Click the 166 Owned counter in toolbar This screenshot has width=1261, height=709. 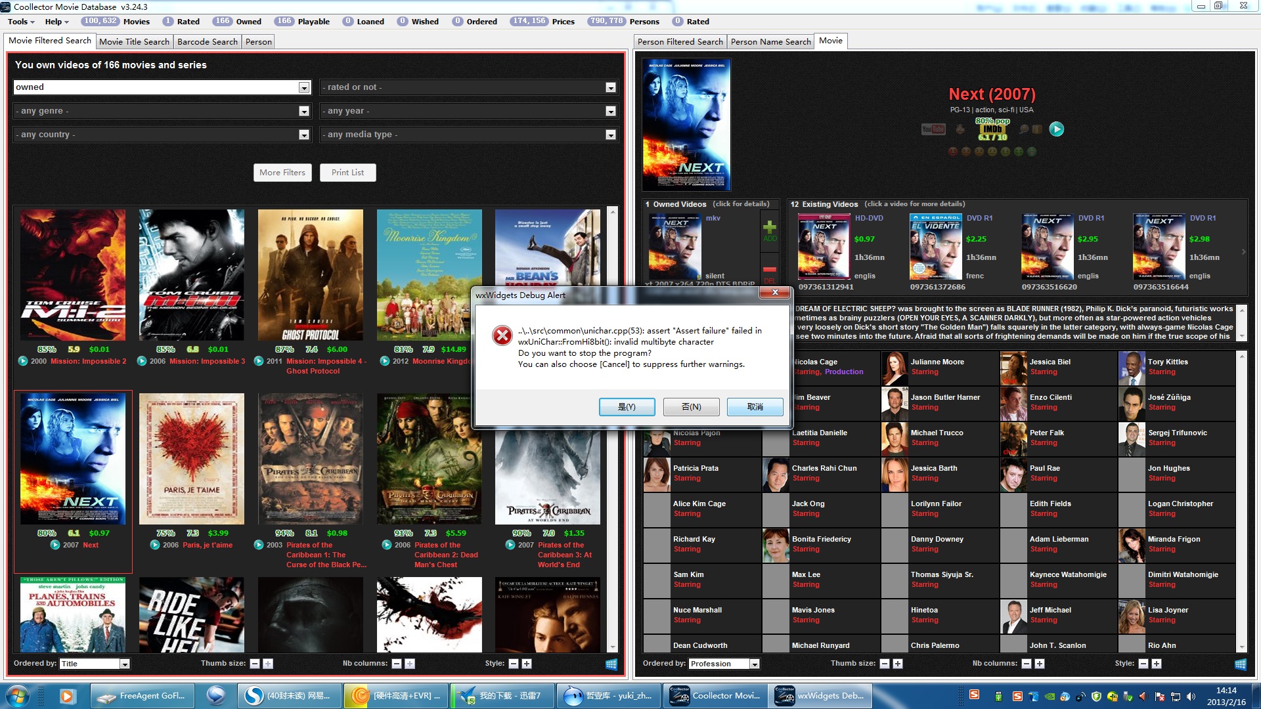click(237, 22)
